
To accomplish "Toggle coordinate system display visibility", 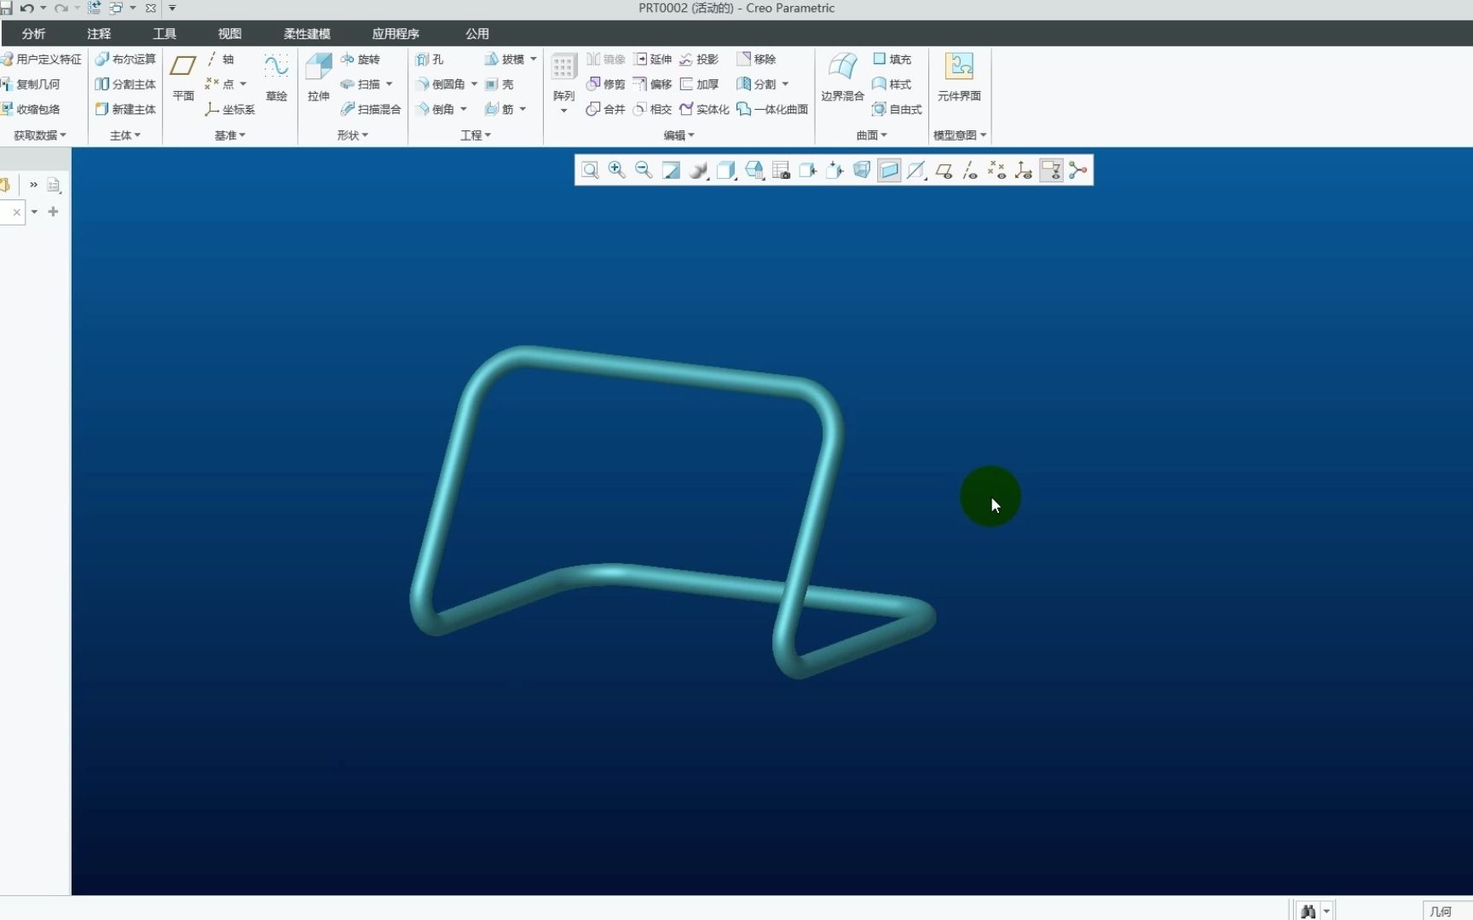I will pos(1024,170).
